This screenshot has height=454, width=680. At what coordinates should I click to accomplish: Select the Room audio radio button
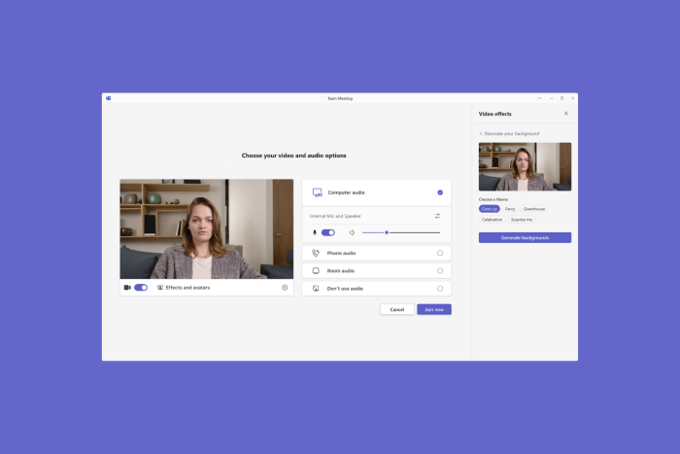click(x=440, y=271)
